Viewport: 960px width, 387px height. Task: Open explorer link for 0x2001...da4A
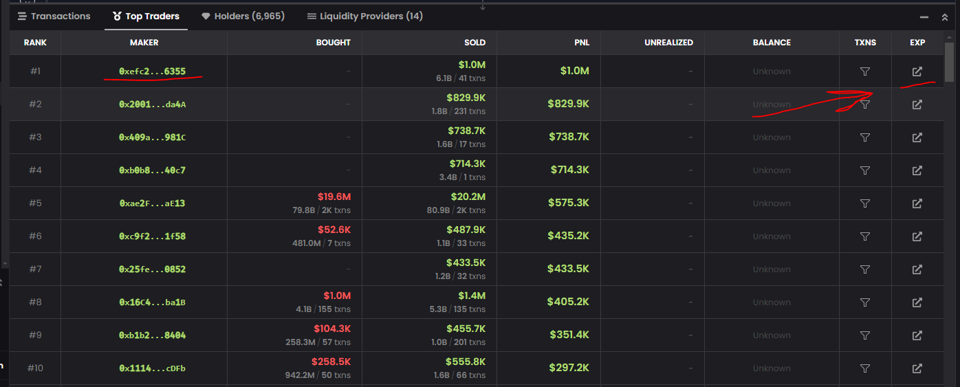[917, 104]
